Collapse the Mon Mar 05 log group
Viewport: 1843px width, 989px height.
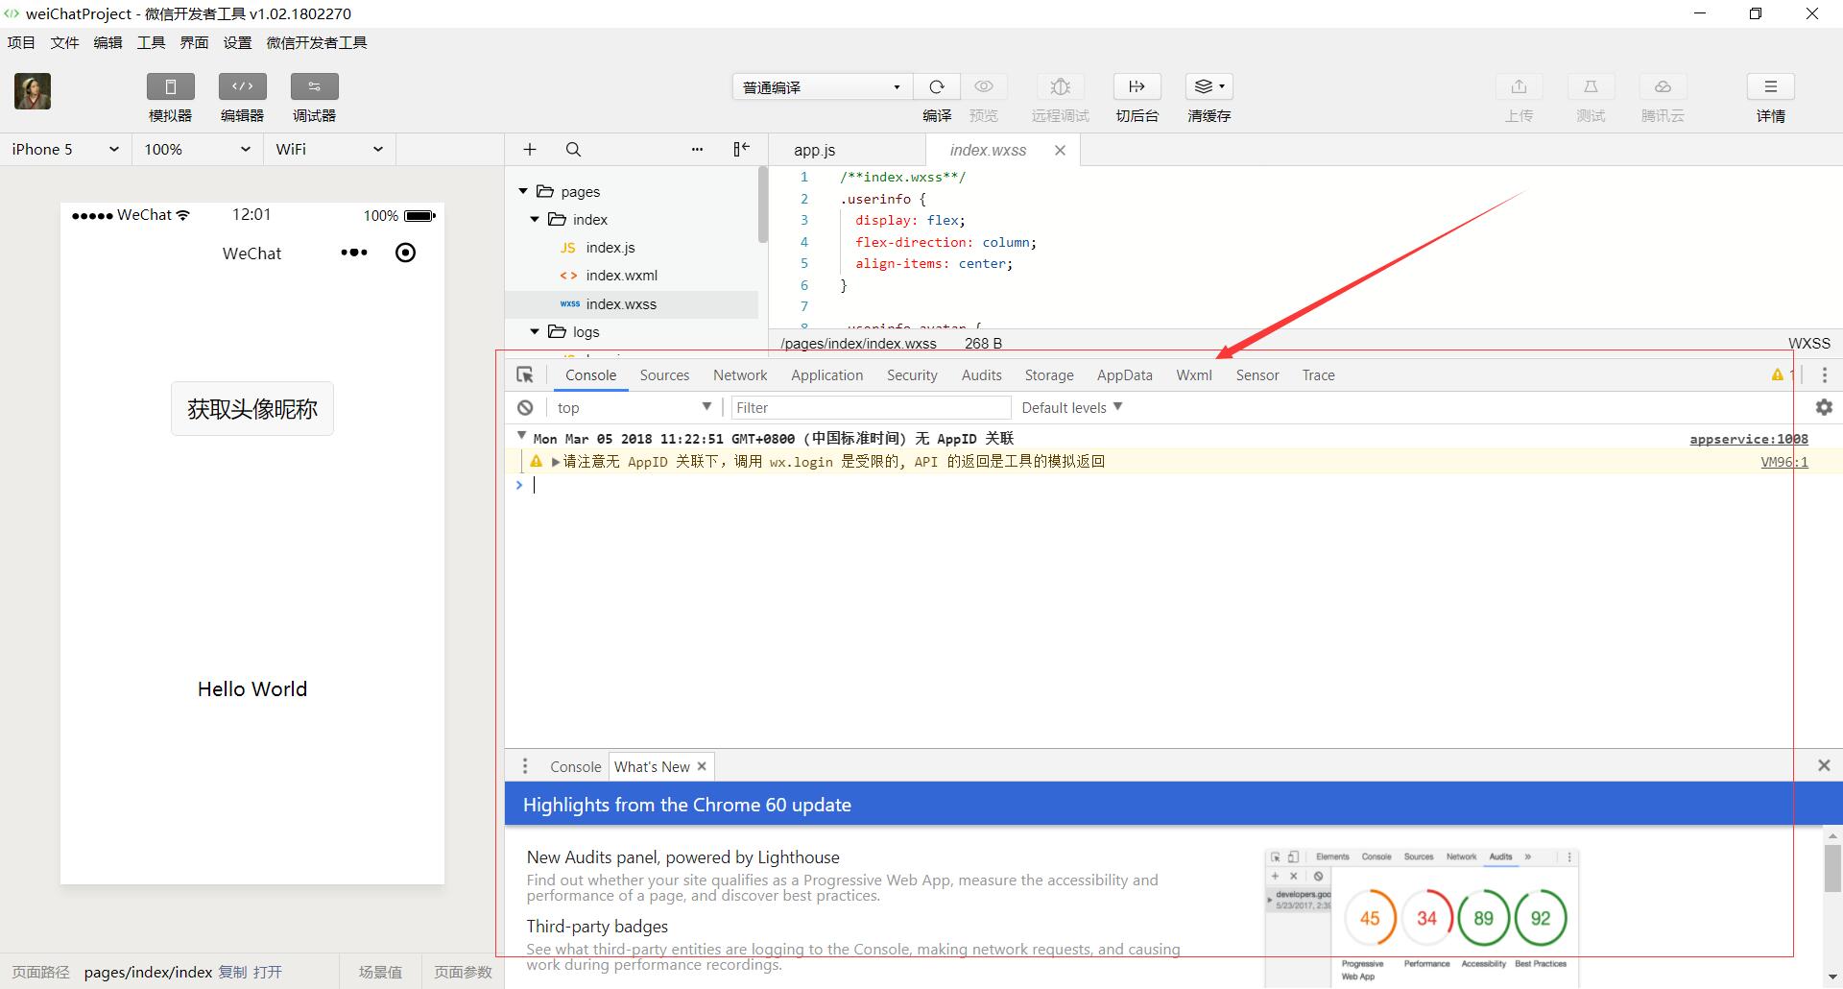[521, 436]
